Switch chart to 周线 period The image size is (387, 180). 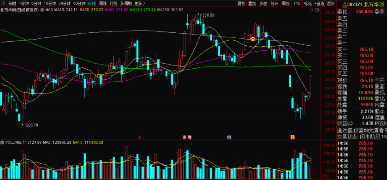coord(103,3)
